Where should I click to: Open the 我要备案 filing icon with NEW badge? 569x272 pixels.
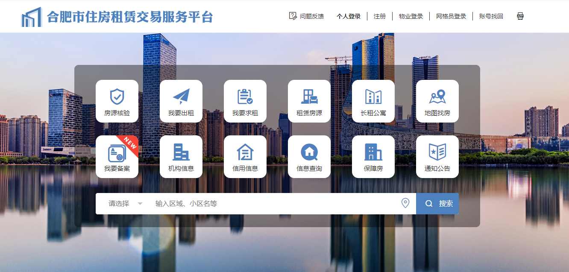tap(117, 157)
